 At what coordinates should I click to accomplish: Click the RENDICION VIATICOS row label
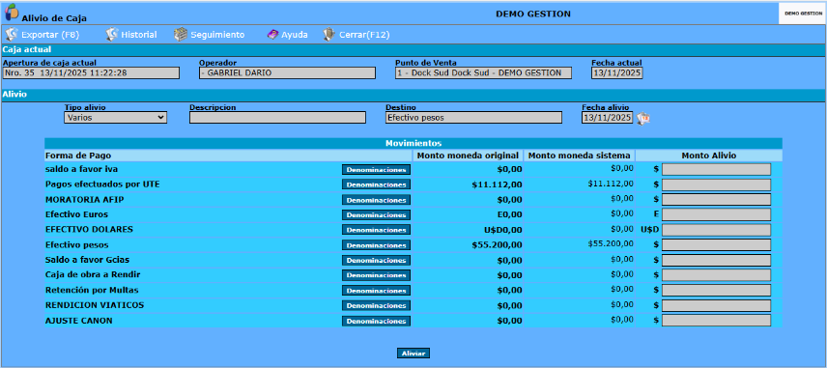tap(95, 305)
